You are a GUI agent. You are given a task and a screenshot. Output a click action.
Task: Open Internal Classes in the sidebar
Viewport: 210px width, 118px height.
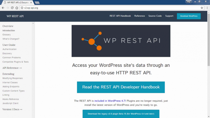[x=10, y=82]
